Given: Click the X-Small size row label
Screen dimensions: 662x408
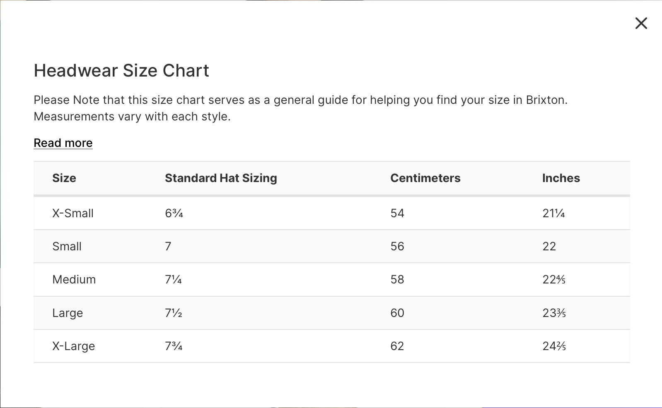Looking at the screenshot, I should tap(73, 213).
